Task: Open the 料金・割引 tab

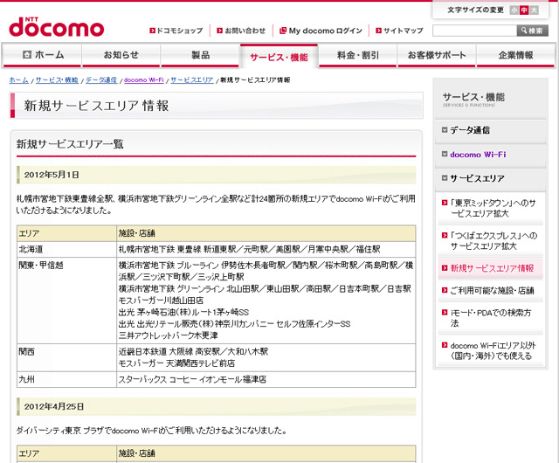Action: pyautogui.click(x=357, y=55)
